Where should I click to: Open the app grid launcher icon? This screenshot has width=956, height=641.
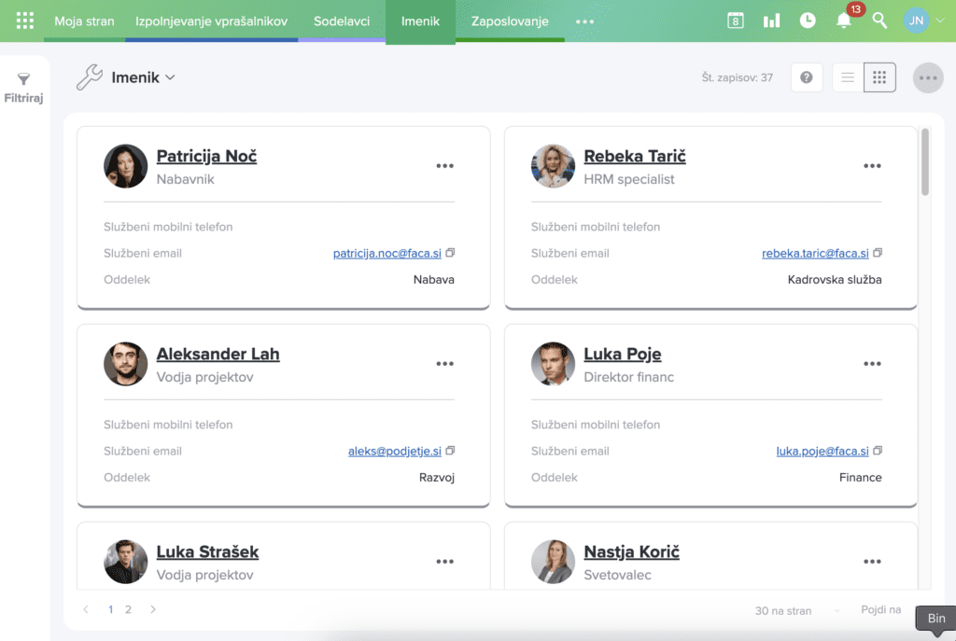pos(25,21)
